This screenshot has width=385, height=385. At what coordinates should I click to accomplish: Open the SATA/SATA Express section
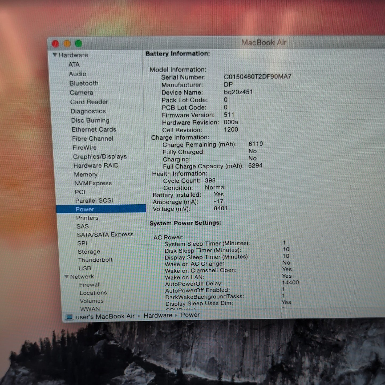[105, 235]
